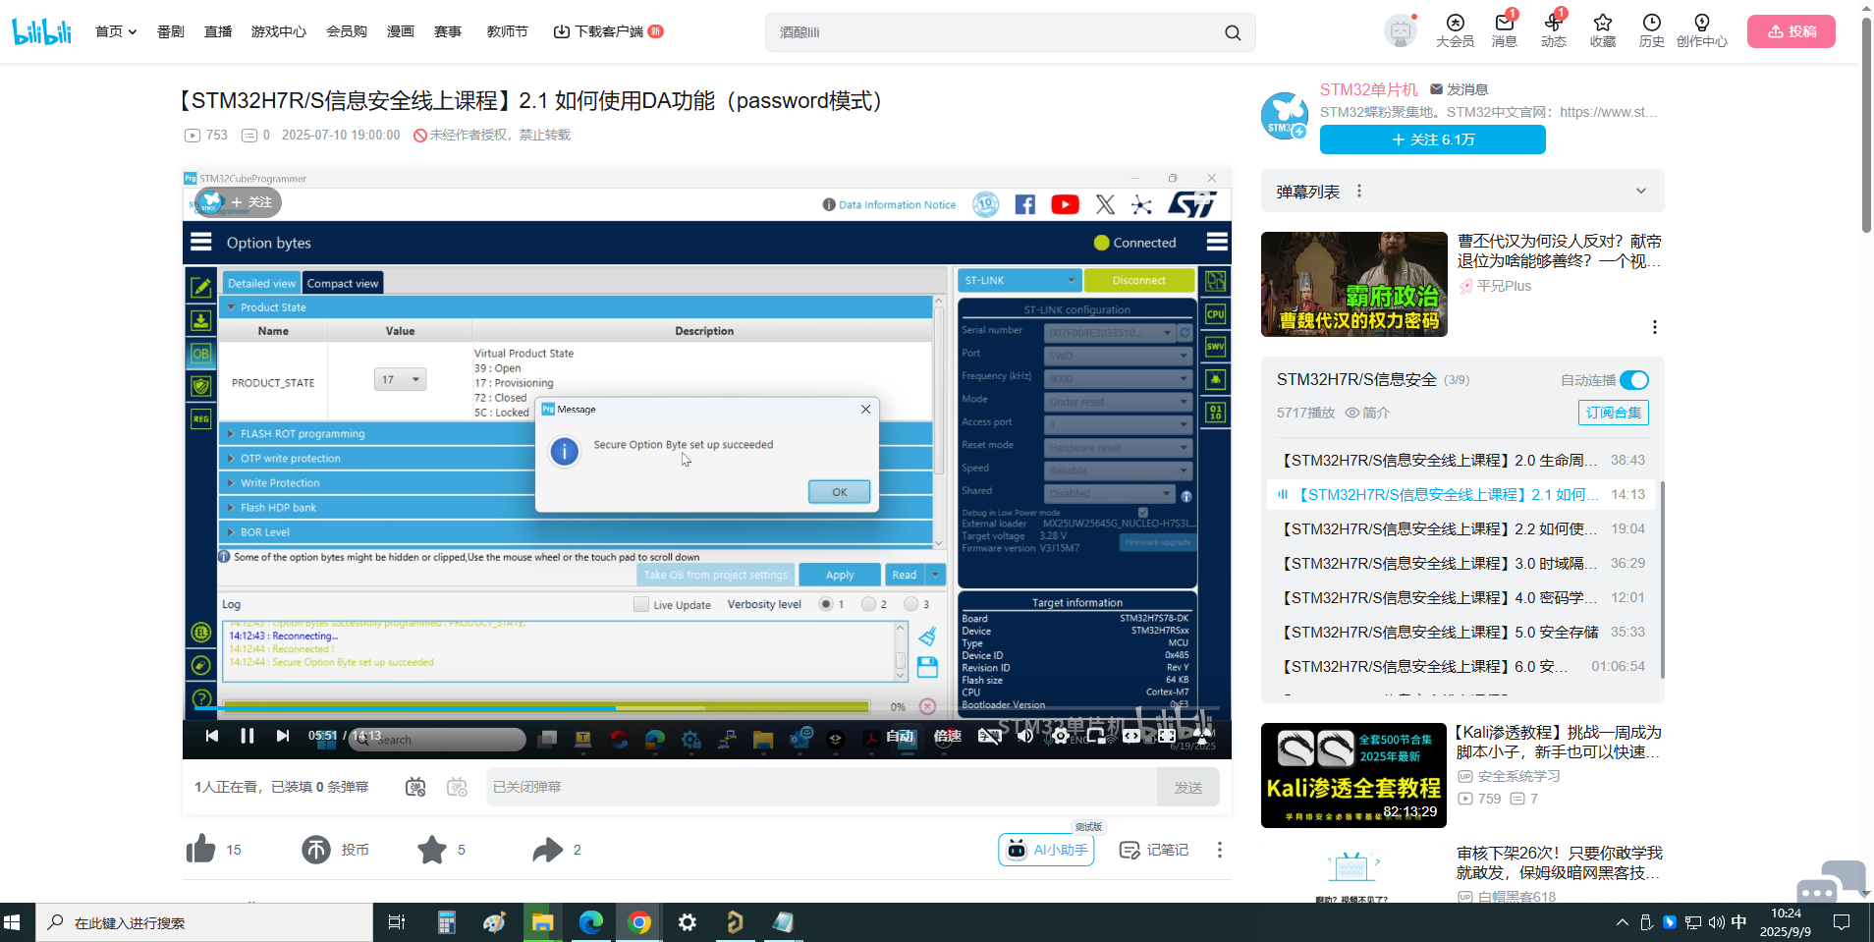1874x942 pixels.
Task: Favorite the video with the star icon
Action: 432,850
